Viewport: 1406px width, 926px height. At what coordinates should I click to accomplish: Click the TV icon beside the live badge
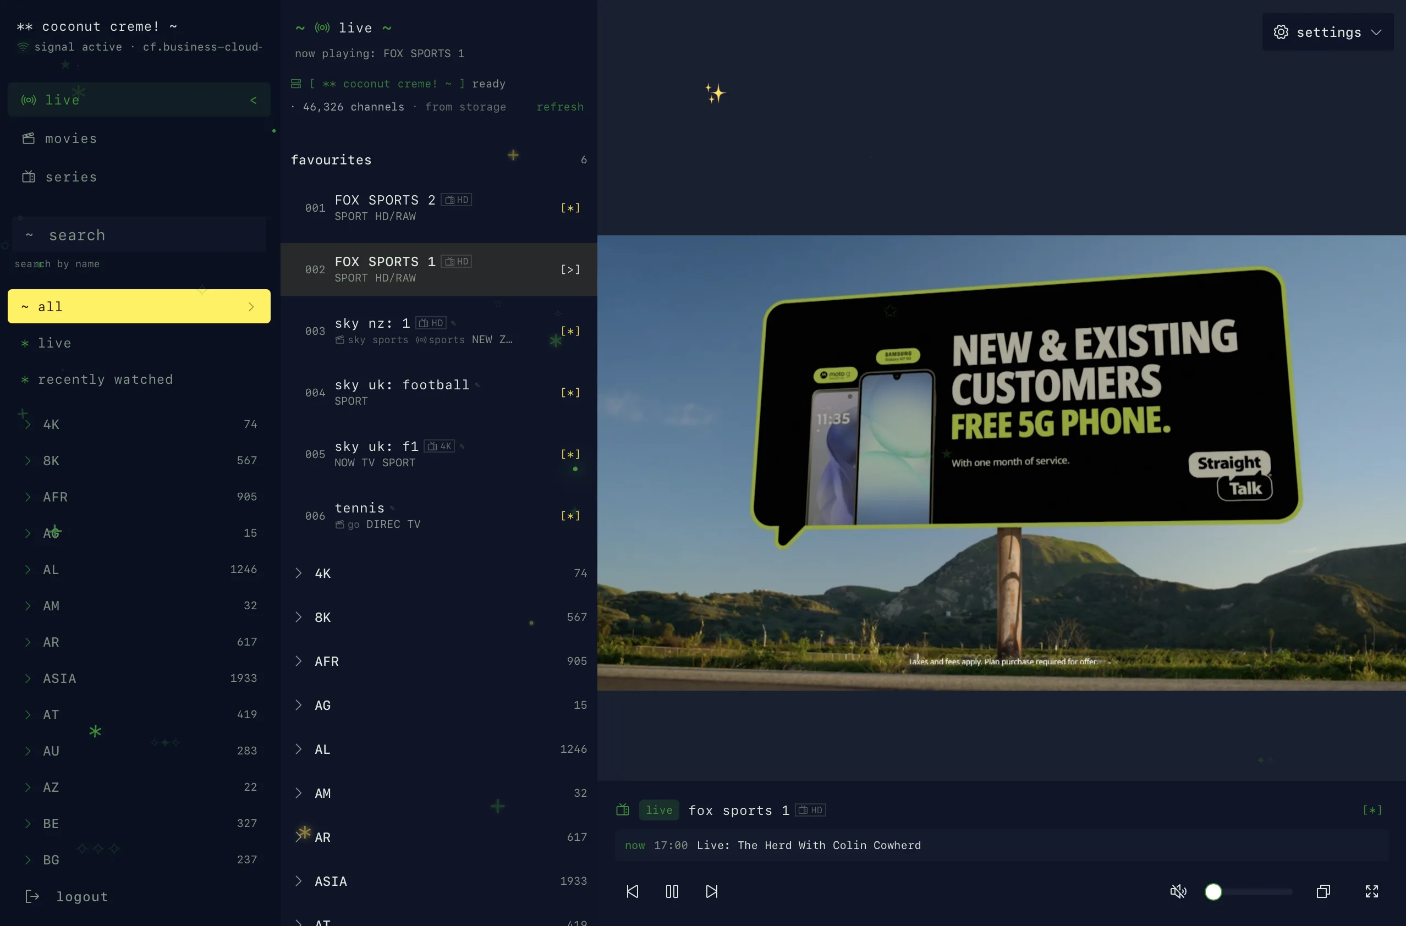pyautogui.click(x=623, y=809)
